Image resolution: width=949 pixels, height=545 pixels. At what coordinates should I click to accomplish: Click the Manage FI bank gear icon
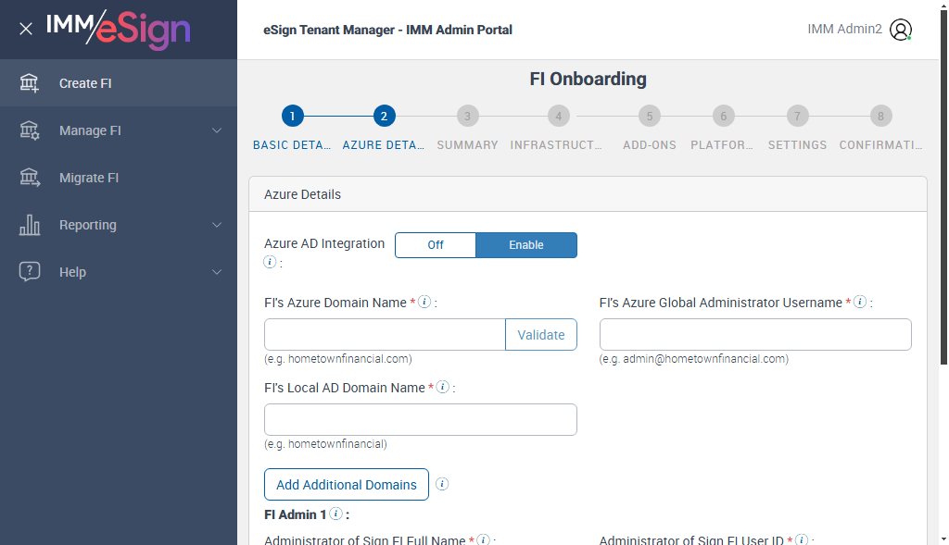click(x=29, y=130)
